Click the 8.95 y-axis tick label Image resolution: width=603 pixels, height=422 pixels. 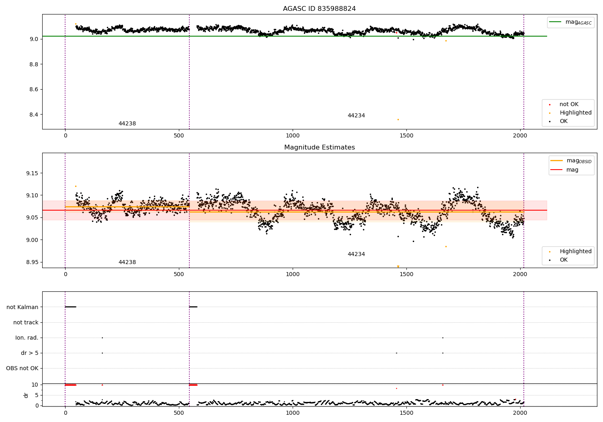tap(32, 262)
